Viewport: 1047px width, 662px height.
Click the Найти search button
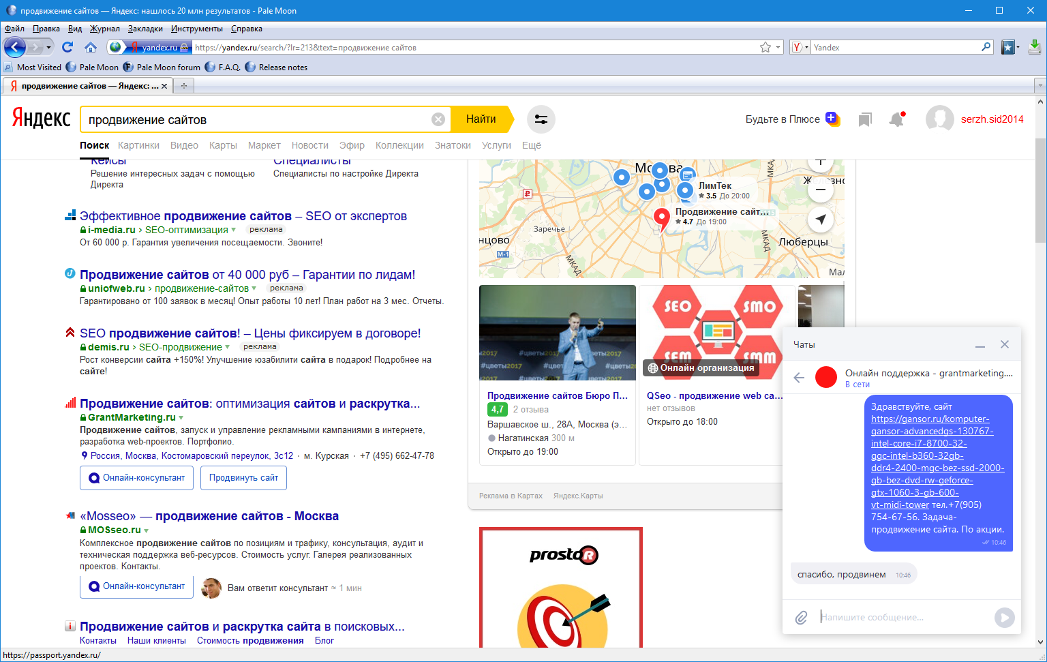(481, 119)
